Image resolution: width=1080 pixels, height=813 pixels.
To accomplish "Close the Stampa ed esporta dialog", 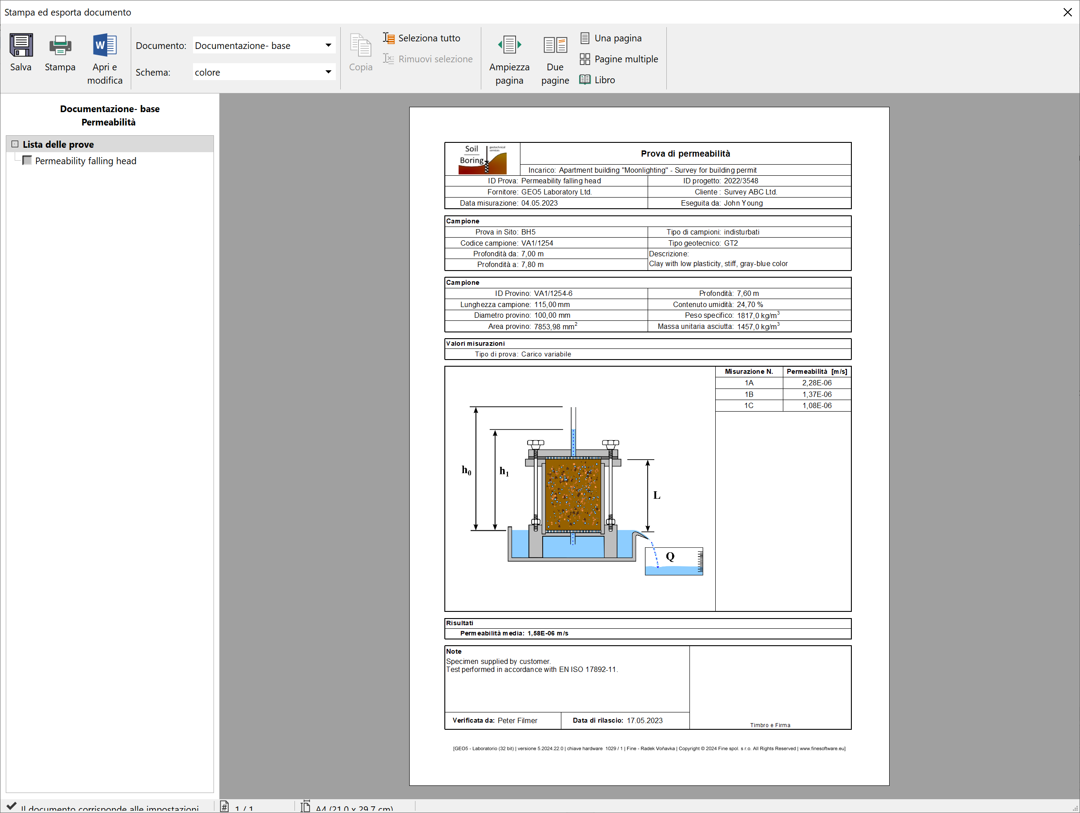I will point(1067,12).
